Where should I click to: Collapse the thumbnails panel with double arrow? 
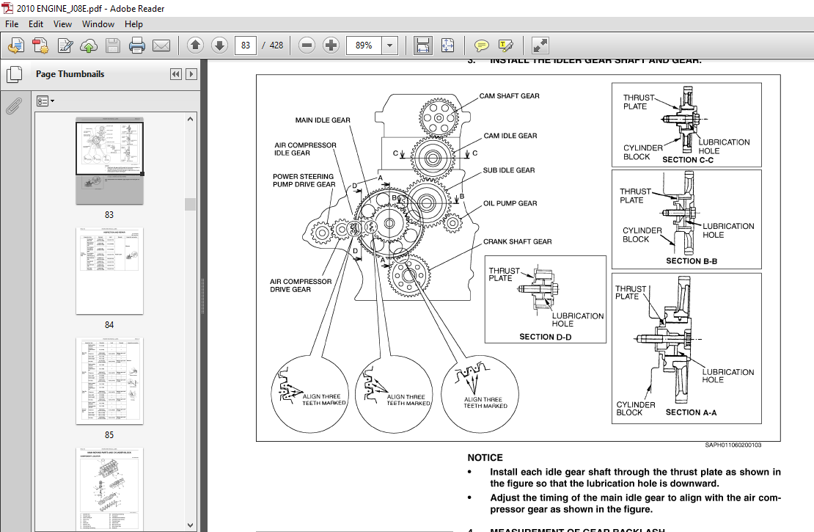click(x=176, y=74)
